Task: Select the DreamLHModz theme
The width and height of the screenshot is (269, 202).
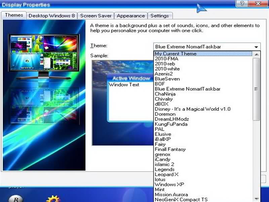Action: pos(203,119)
